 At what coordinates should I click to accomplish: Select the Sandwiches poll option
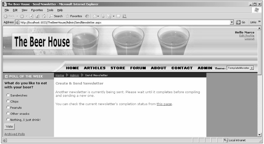coord(7,95)
